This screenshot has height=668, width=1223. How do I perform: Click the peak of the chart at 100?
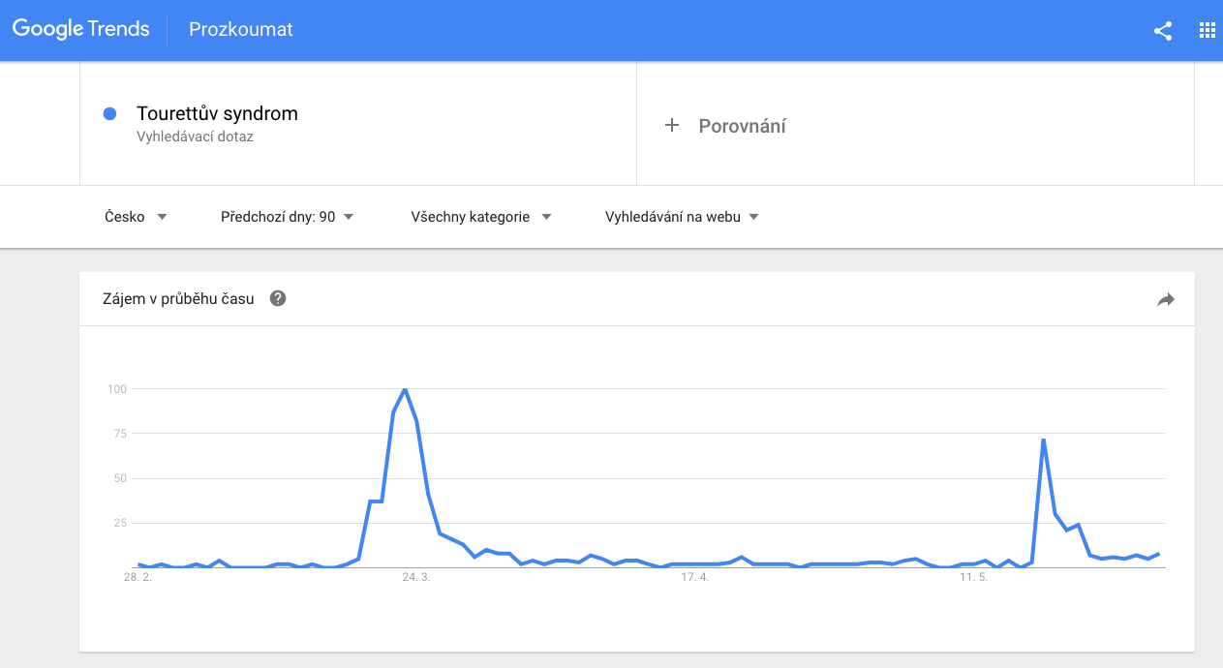point(405,389)
